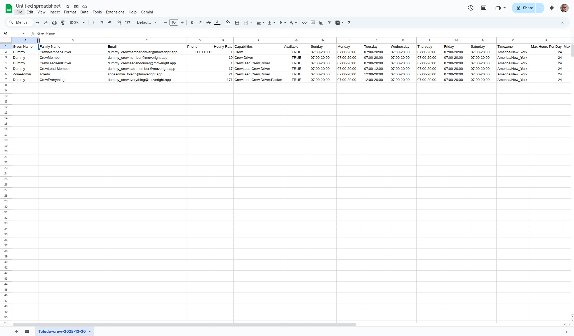Open the Gemini sparkle icon
Image resolution: width=574 pixels, height=336 pixels.
[552, 8]
